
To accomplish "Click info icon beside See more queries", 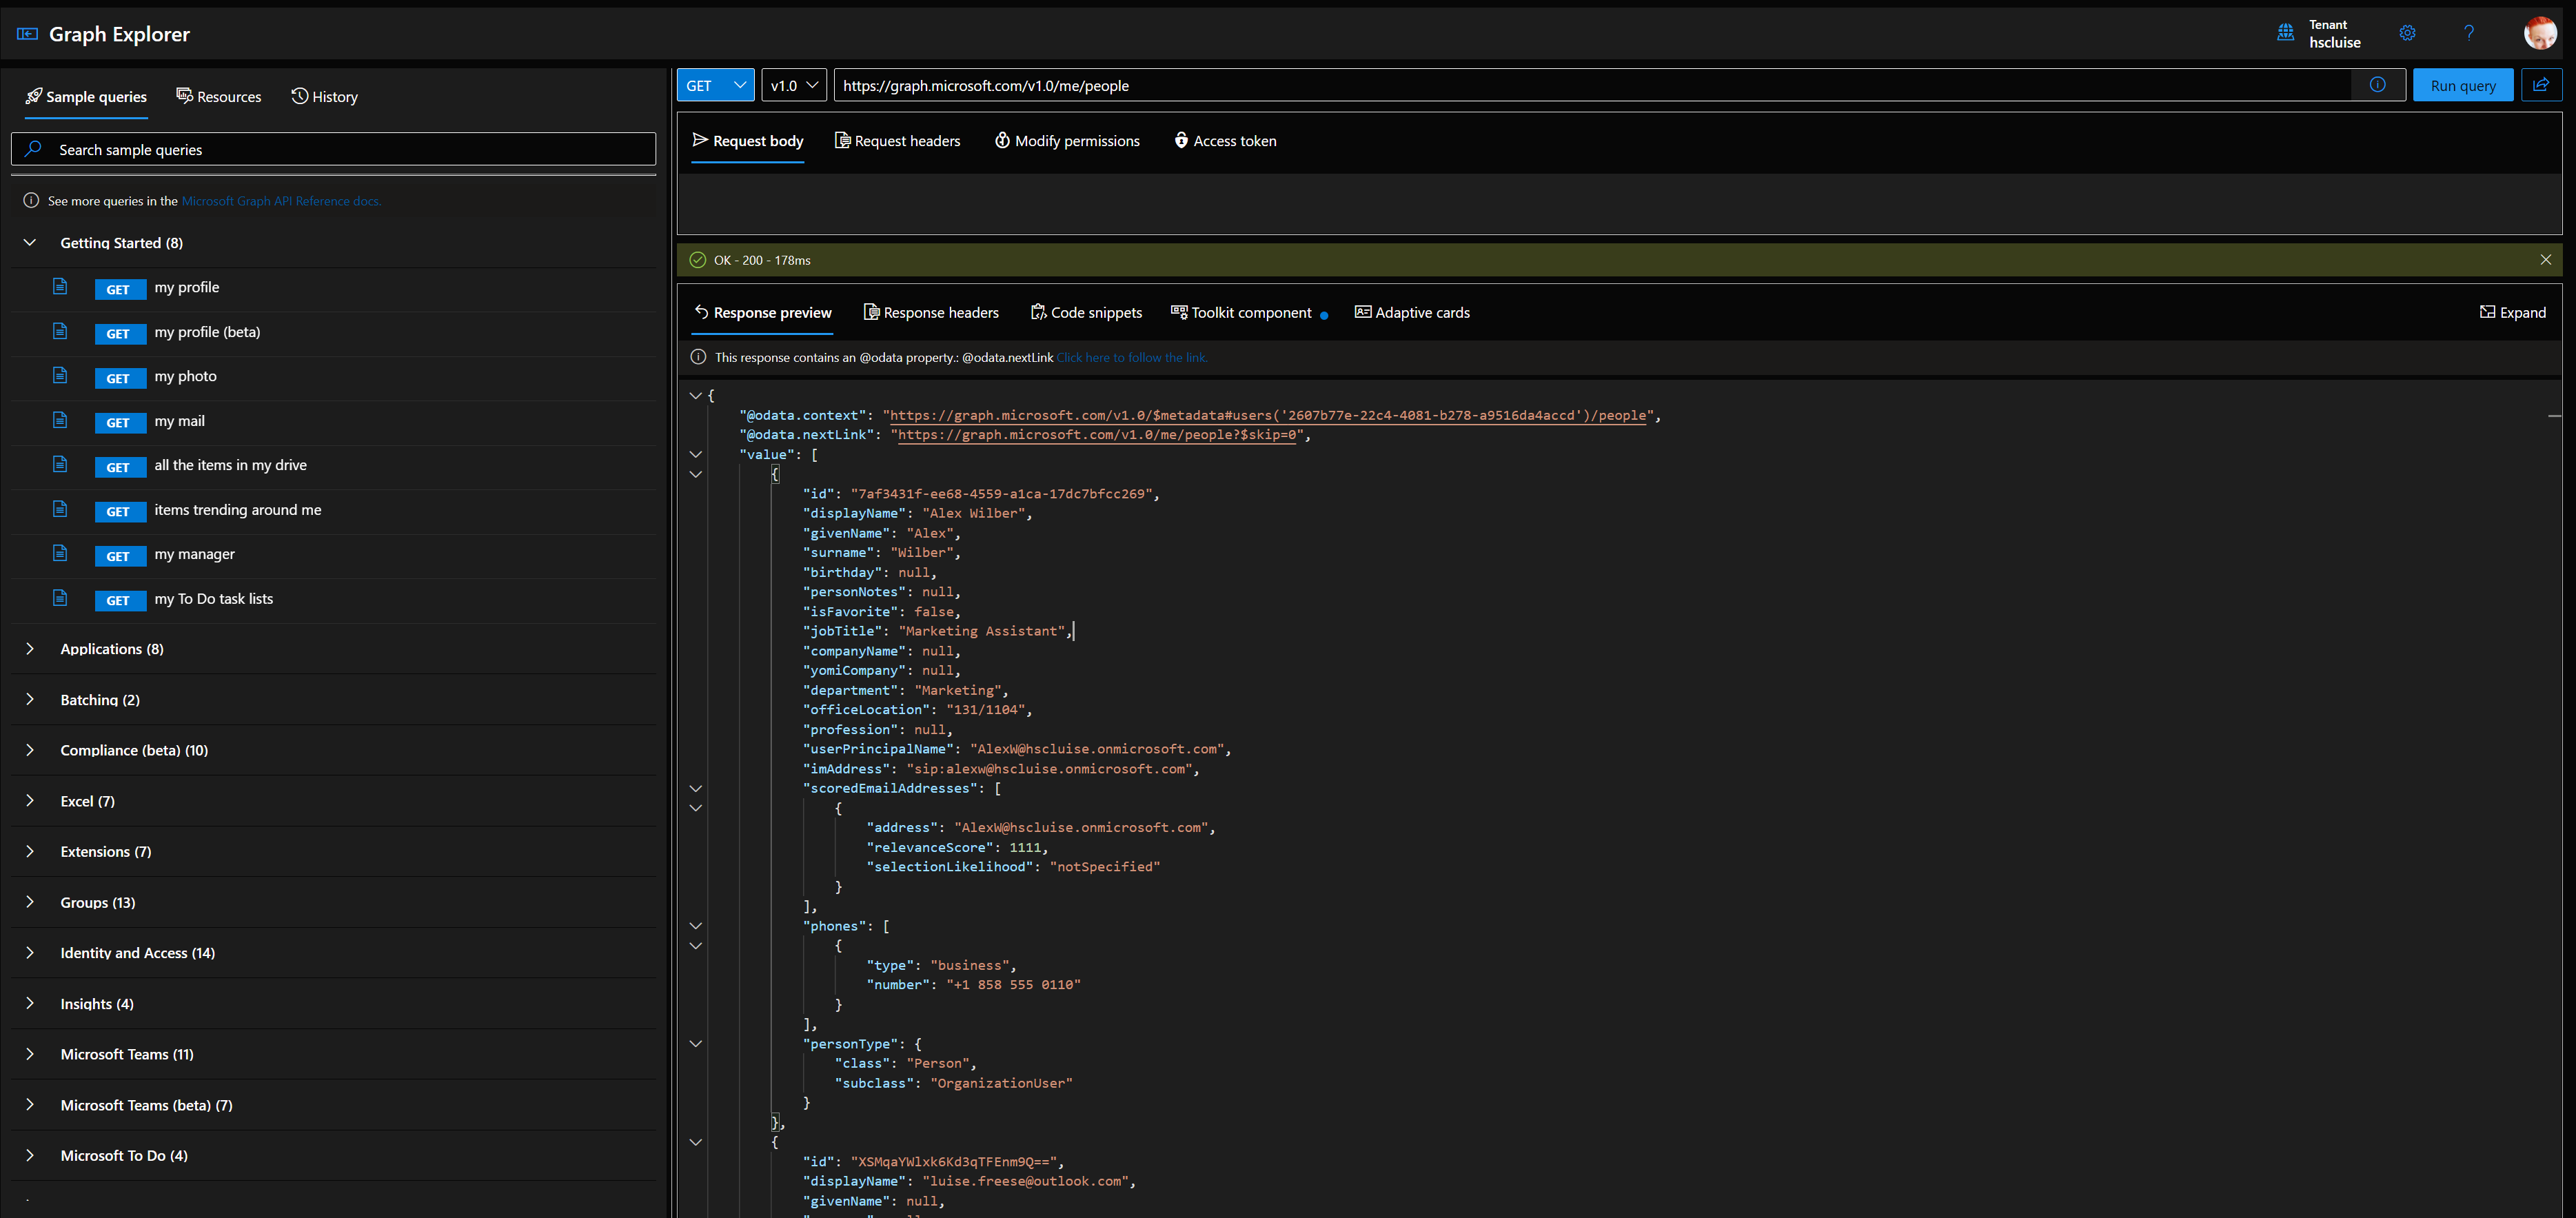I will coord(31,201).
